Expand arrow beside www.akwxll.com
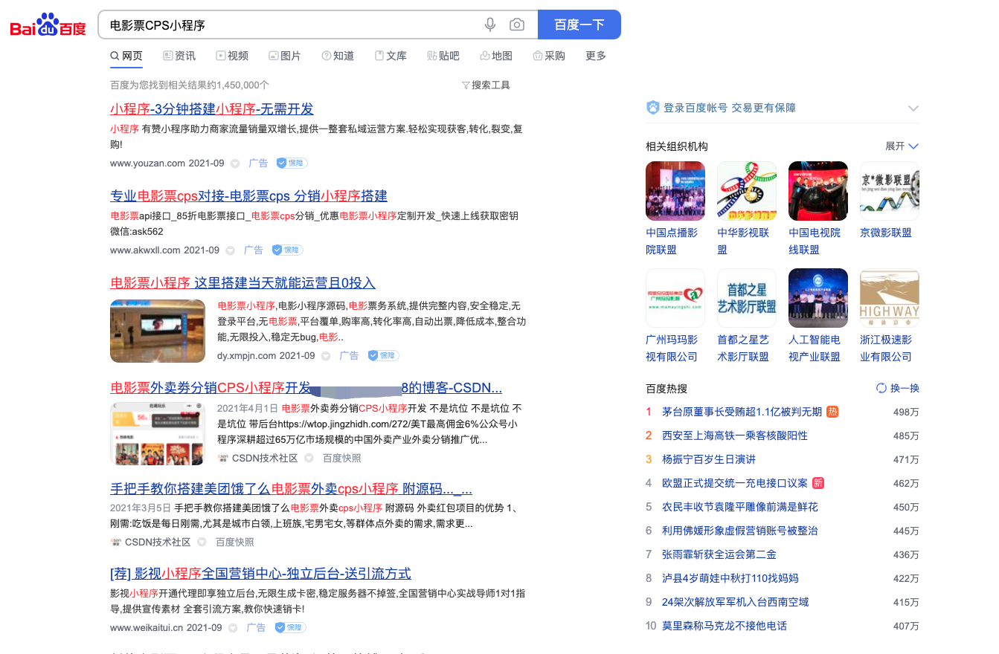Screen dimensions: 999x654 [x=230, y=250]
